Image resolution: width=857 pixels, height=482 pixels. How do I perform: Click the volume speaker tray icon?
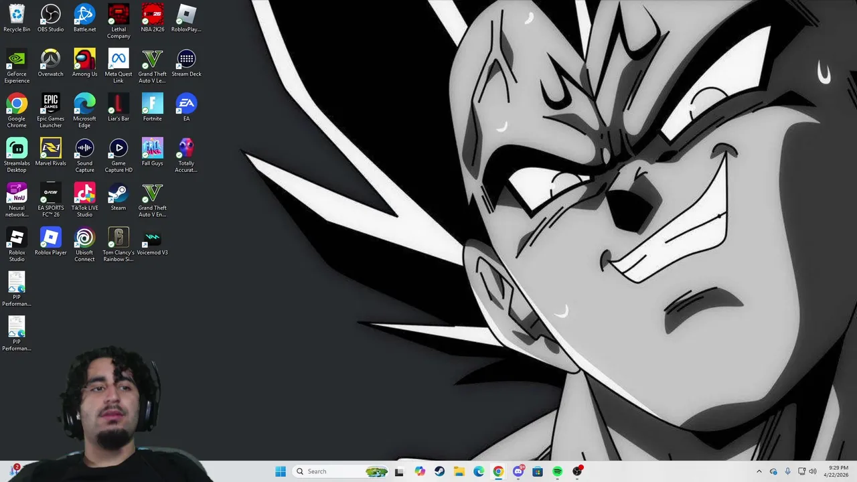tap(813, 471)
